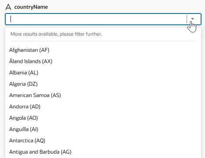This screenshot has height=158, width=205.
Task: Choose Anguilla (AI) from the list
Action: click(x=103, y=129)
